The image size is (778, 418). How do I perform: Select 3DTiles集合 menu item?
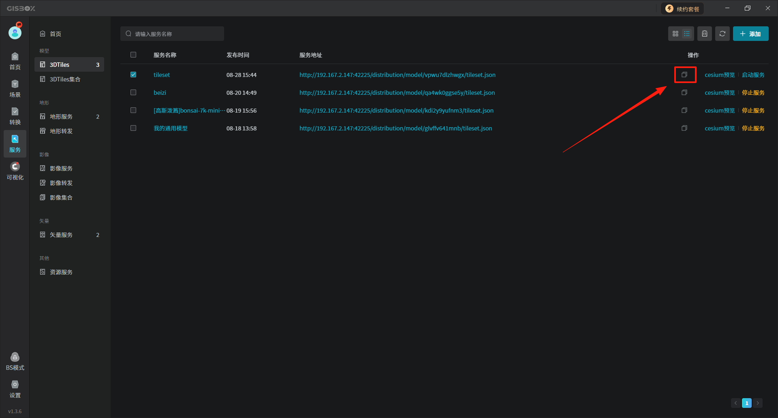click(65, 79)
